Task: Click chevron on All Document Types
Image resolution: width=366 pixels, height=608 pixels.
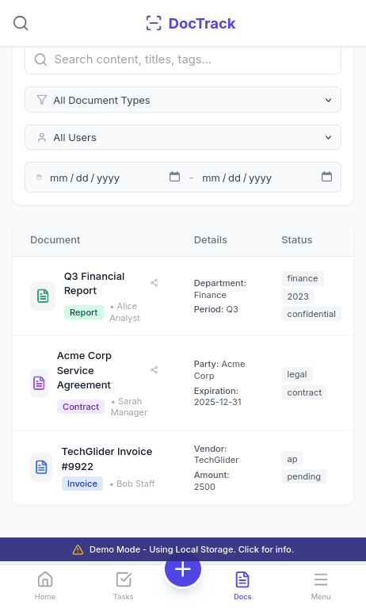Action: 328,100
